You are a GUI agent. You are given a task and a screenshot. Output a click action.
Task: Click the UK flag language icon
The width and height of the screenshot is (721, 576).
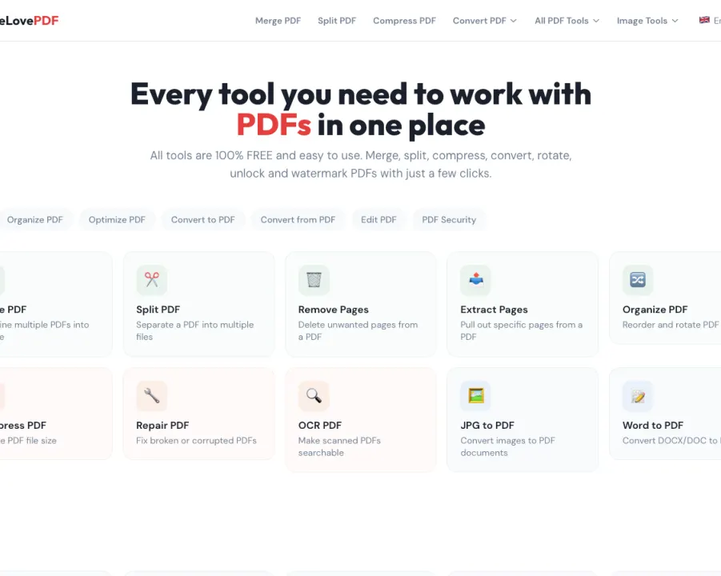(704, 20)
